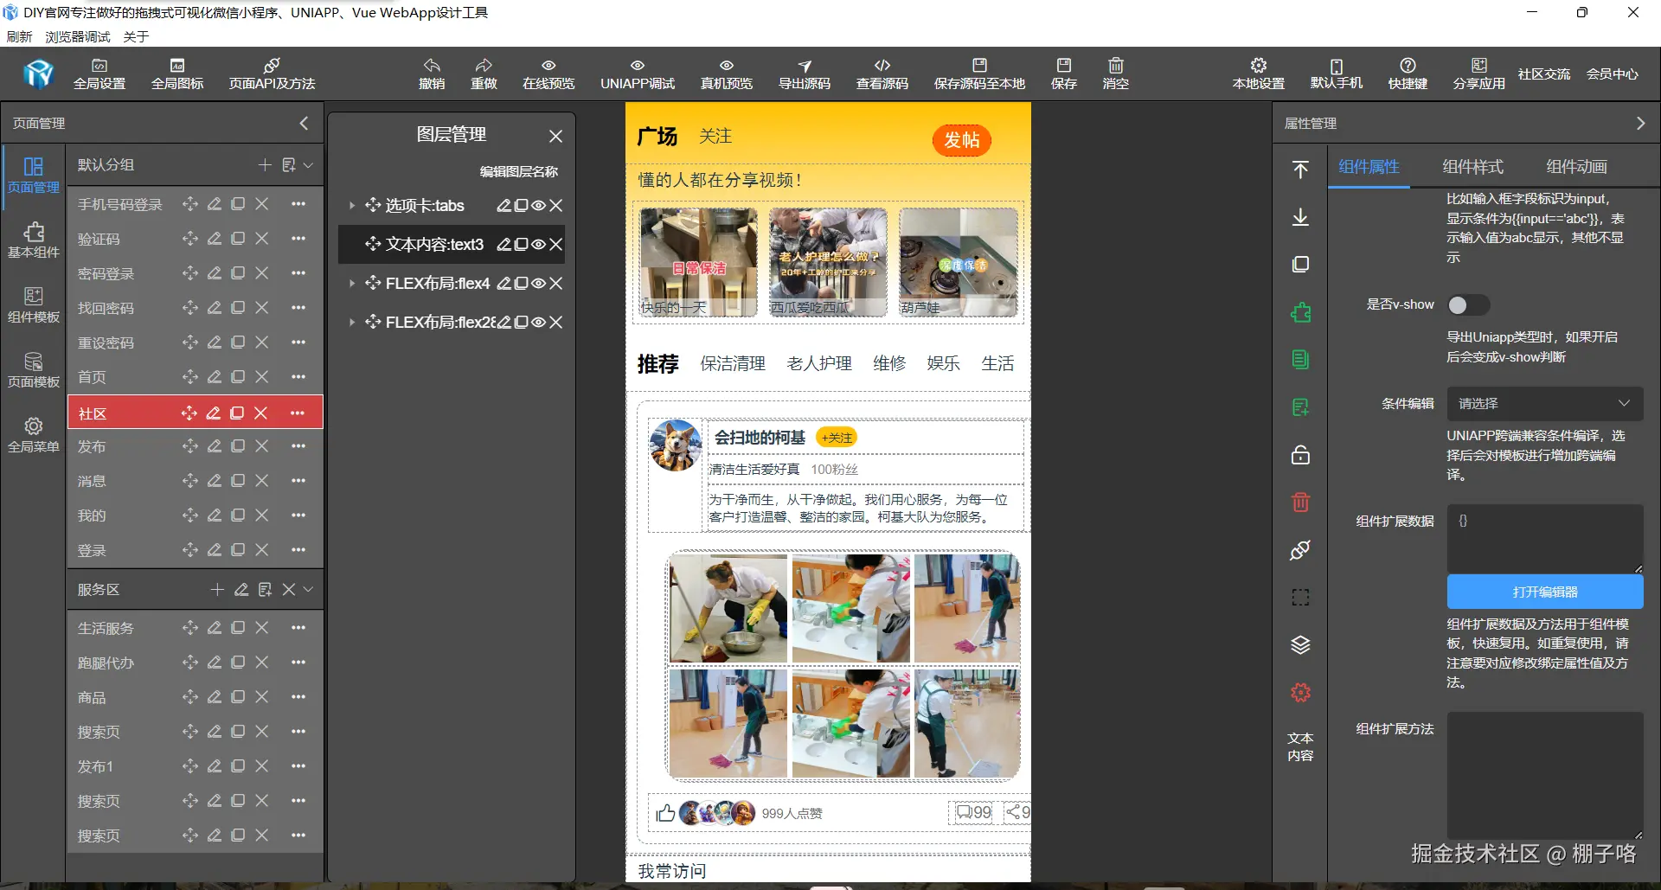
Task: Click the unlock padlock icon in the property sidebar
Action: (x=1300, y=455)
